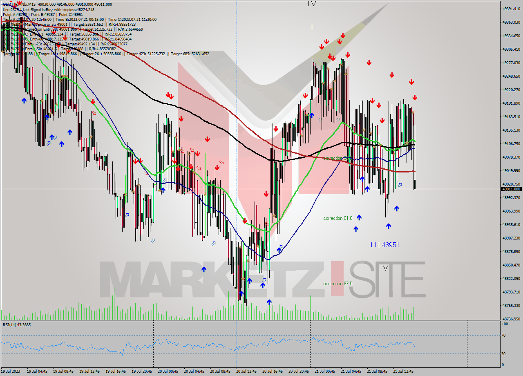Click the 48822.090 price axis label
This screenshot has width=523, height=376.
point(512,278)
